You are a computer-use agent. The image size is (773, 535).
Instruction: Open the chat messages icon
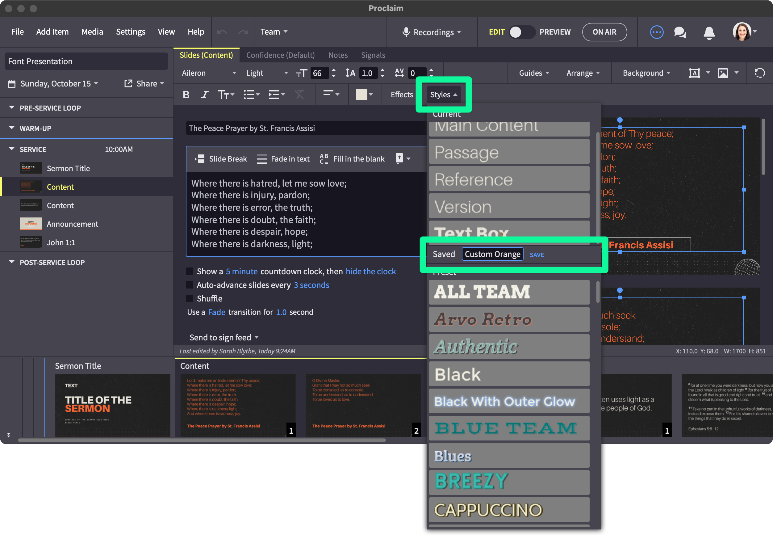point(680,32)
